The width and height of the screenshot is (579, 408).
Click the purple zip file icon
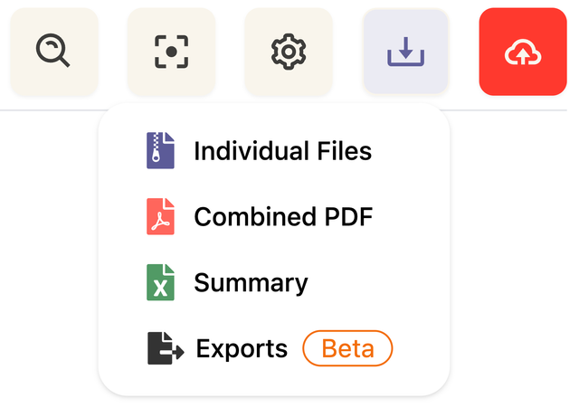[x=160, y=151]
